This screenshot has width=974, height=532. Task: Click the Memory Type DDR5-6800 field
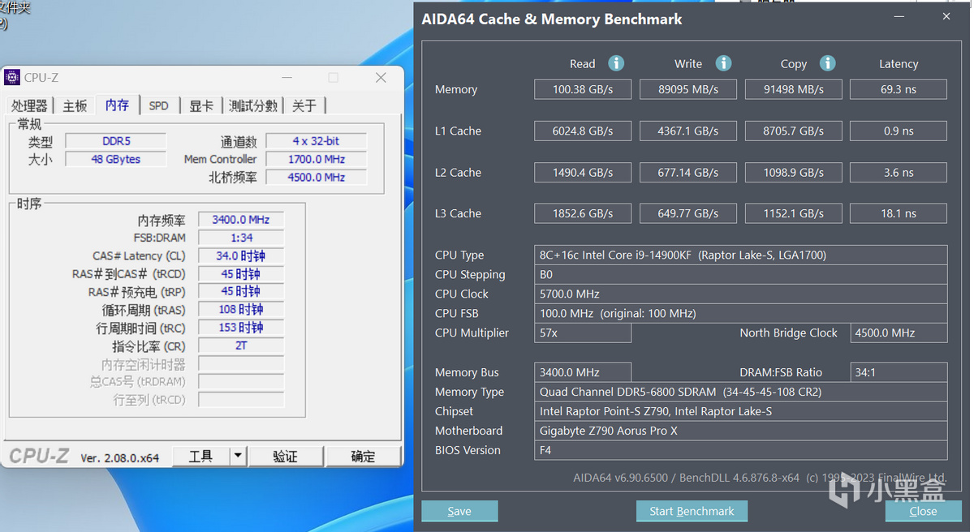pyautogui.click(x=740, y=392)
